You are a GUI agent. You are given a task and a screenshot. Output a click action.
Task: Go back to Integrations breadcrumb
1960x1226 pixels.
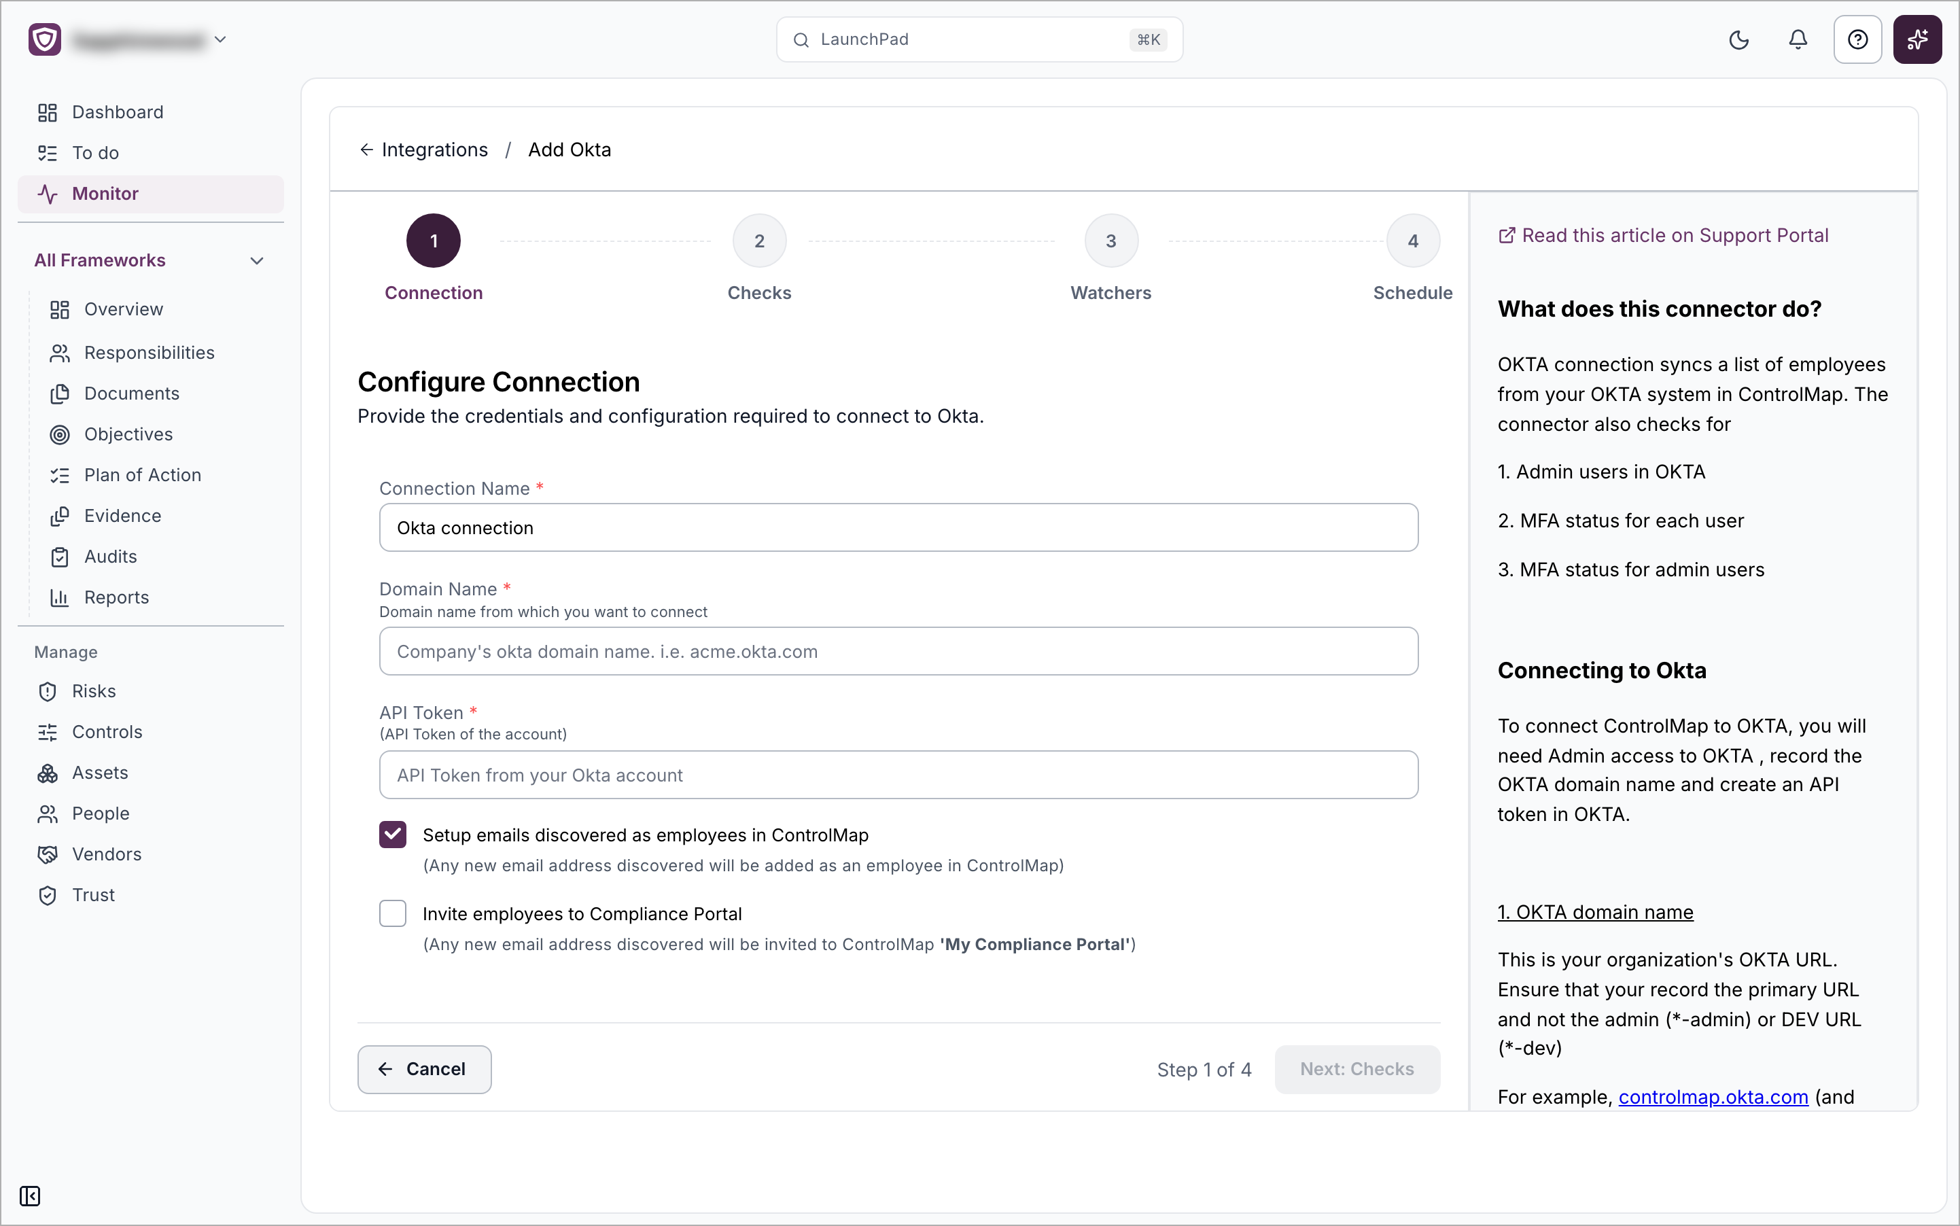424,150
